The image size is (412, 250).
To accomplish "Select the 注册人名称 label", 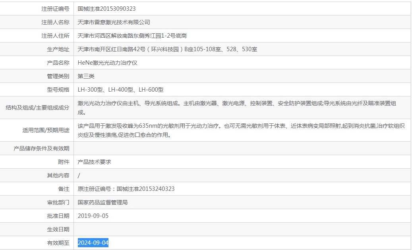I will (55, 22).
